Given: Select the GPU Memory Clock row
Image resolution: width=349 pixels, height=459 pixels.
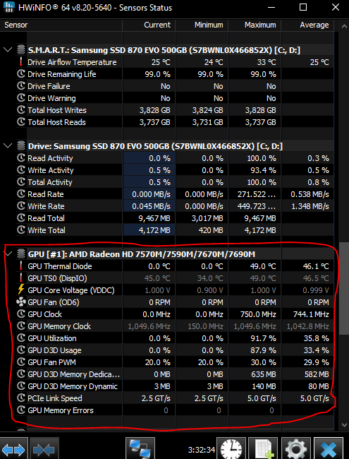Looking at the screenshot, I should tap(175, 326).
